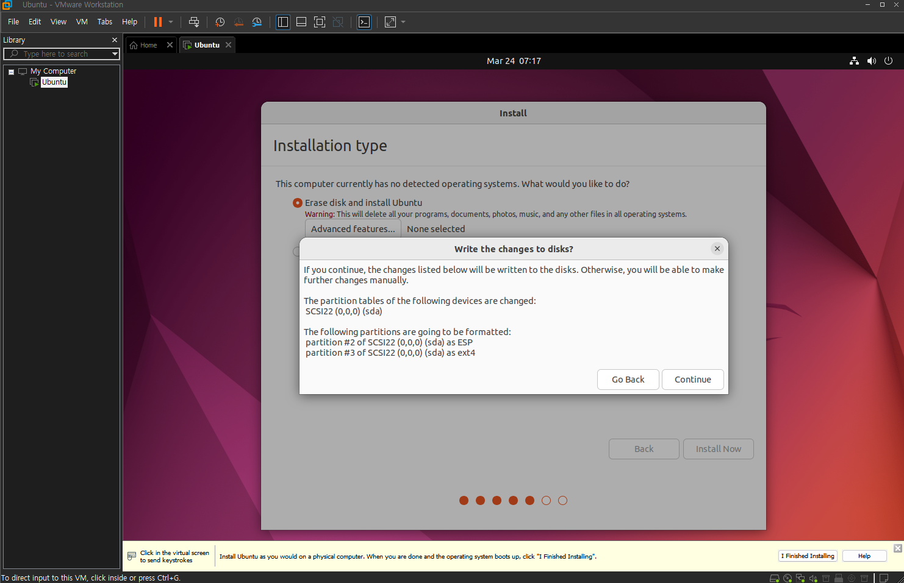Open the stretch mode dropdown arrow
904x583 pixels.
[403, 22]
